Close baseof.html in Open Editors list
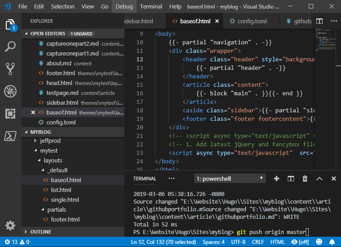341x247 pixels. (x=33, y=112)
